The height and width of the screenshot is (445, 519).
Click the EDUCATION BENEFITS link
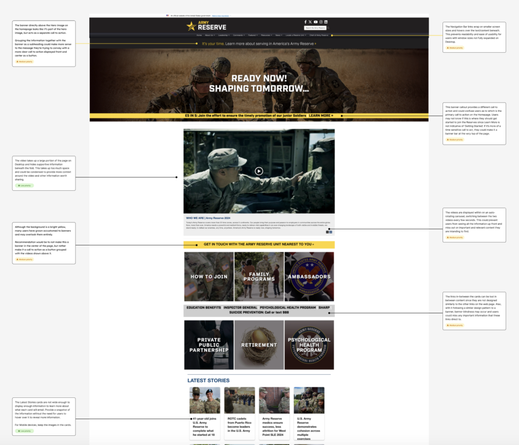coord(204,307)
